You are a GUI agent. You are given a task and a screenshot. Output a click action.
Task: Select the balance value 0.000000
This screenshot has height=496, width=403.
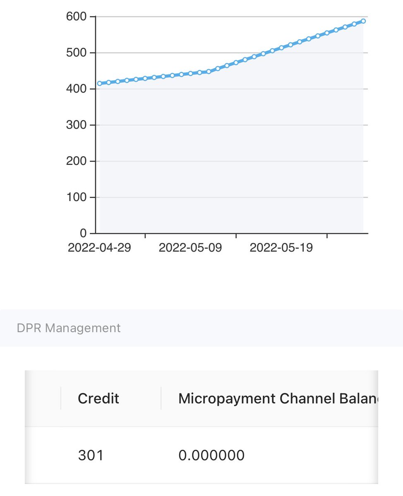tap(211, 455)
